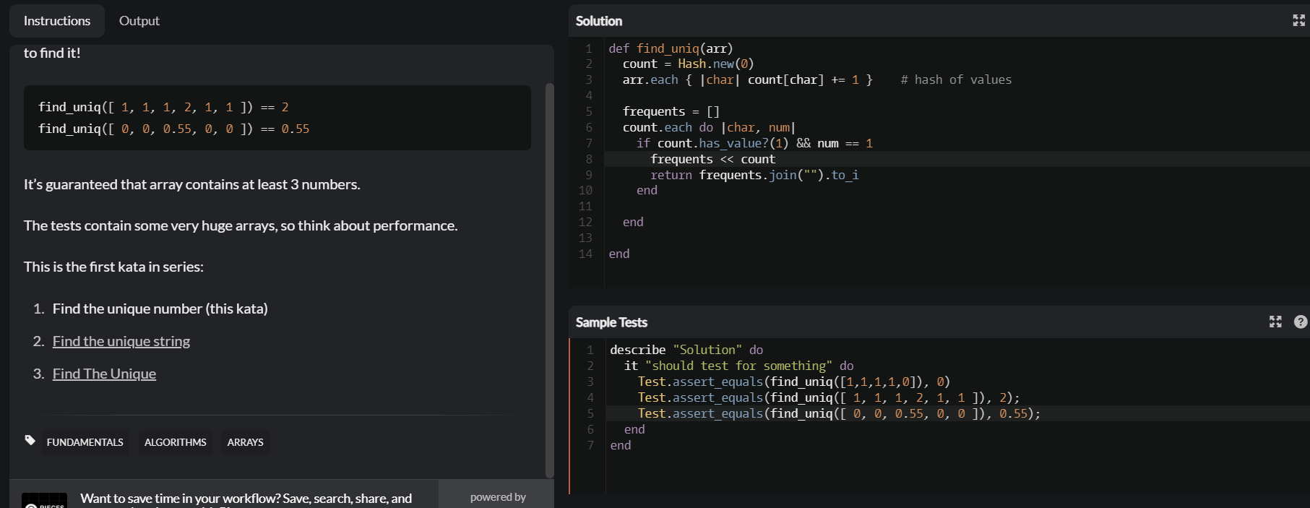Open the 'Find the unique string' kata link
1310x508 pixels.
pos(121,341)
